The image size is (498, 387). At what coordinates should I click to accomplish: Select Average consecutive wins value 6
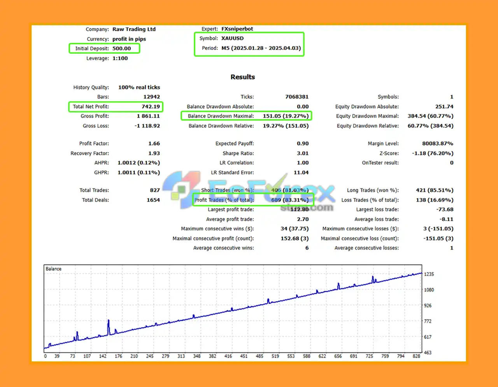[x=307, y=248]
